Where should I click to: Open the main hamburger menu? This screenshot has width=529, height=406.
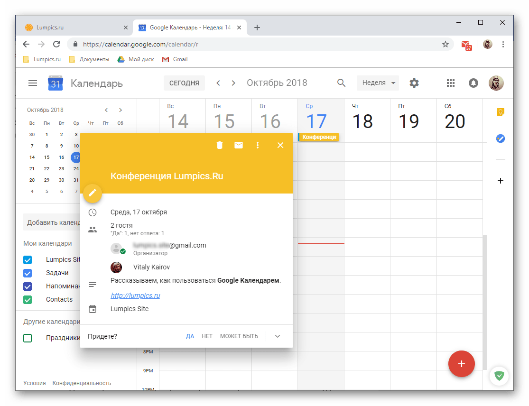click(33, 83)
